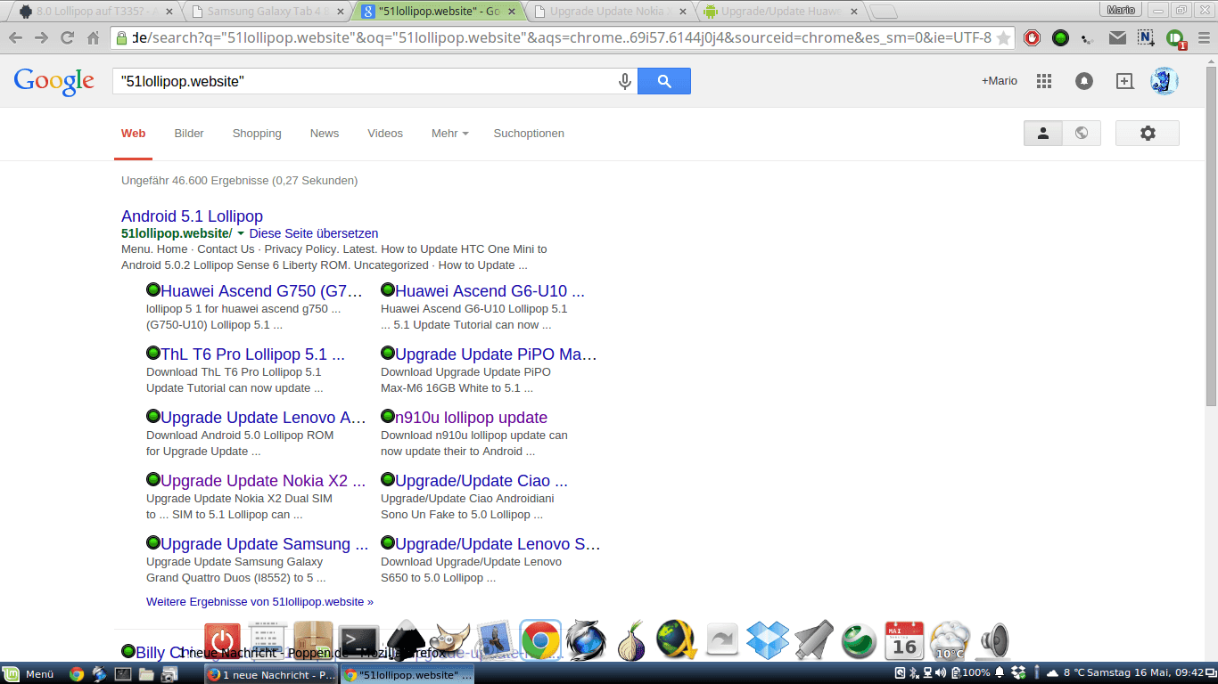Switch to the Videos search tab
This screenshot has width=1218, height=684.
[x=385, y=134]
